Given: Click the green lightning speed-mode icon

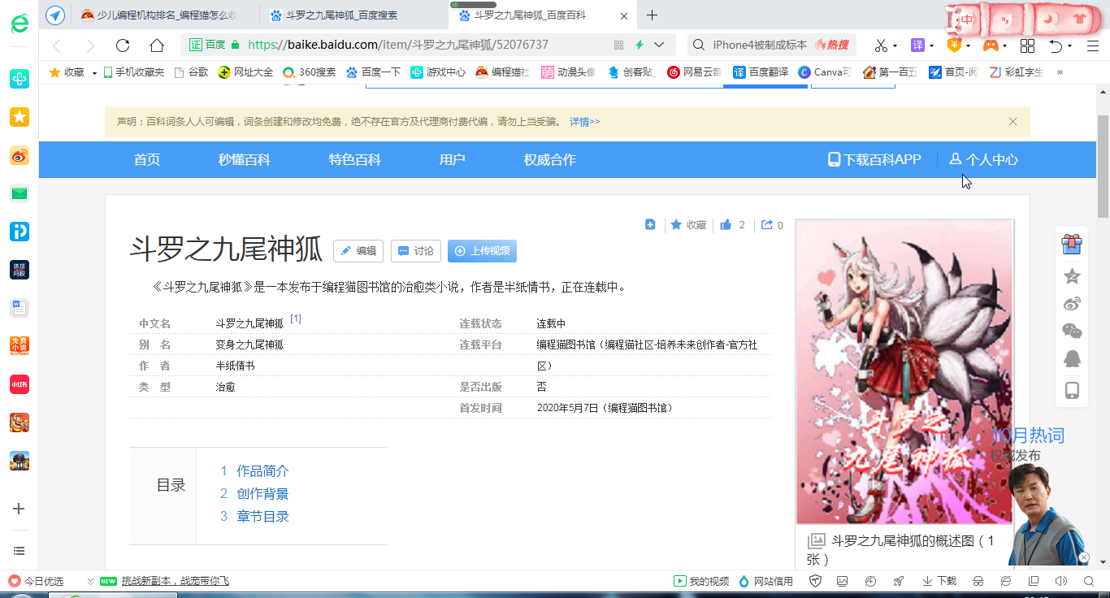Looking at the screenshot, I should click(640, 45).
